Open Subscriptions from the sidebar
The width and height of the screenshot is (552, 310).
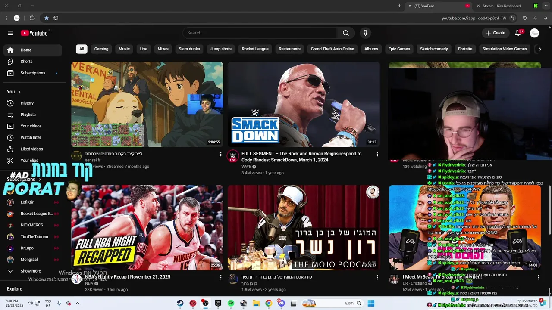33,73
